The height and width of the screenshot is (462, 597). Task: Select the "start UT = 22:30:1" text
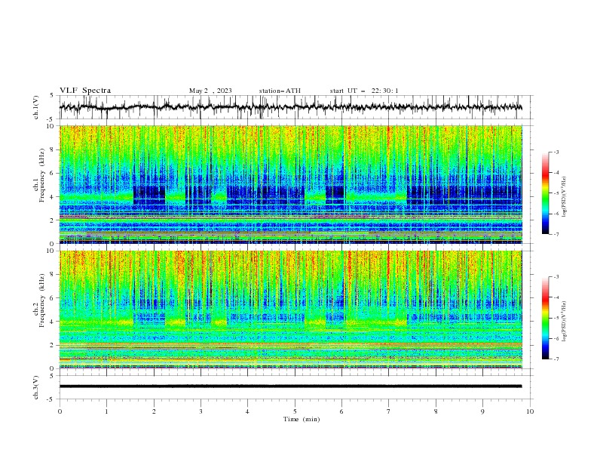coord(364,91)
